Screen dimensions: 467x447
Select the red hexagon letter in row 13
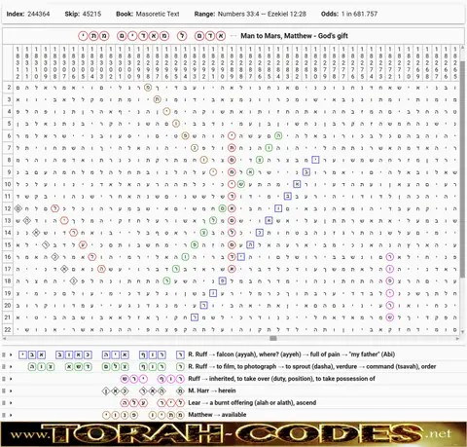coord(64,221)
